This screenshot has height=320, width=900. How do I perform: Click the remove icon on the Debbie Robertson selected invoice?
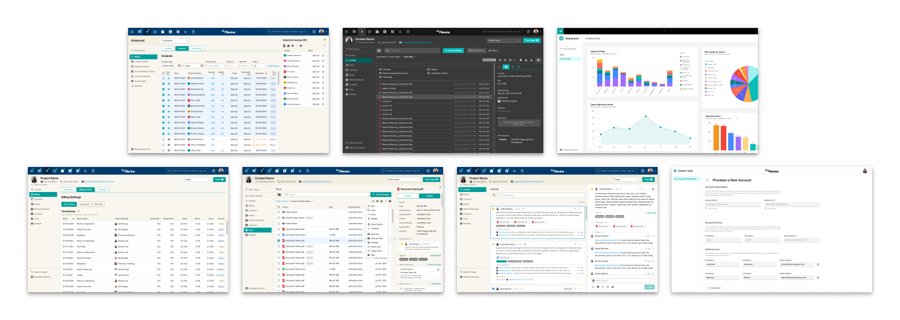(x=323, y=55)
